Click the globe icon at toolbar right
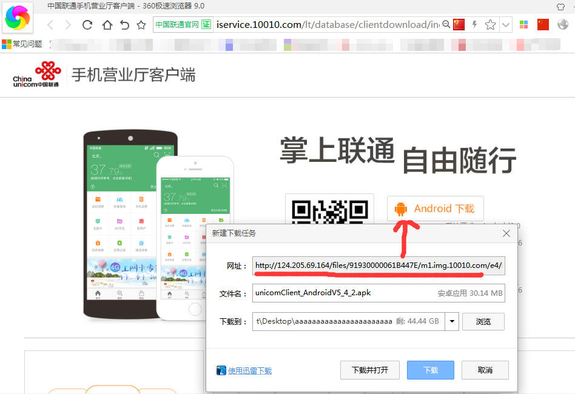This screenshot has width=575, height=394. [x=562, y=25]
